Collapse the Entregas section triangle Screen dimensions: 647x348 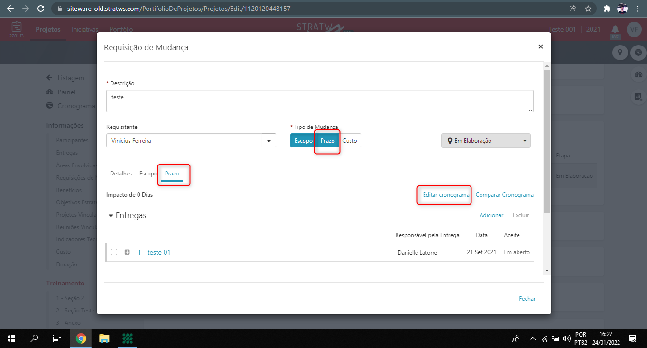click(111, 216)
